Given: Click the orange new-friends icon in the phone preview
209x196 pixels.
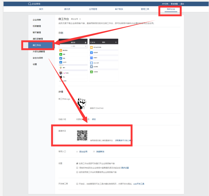Looking at the screenshot, I should (x=61, y=50).
